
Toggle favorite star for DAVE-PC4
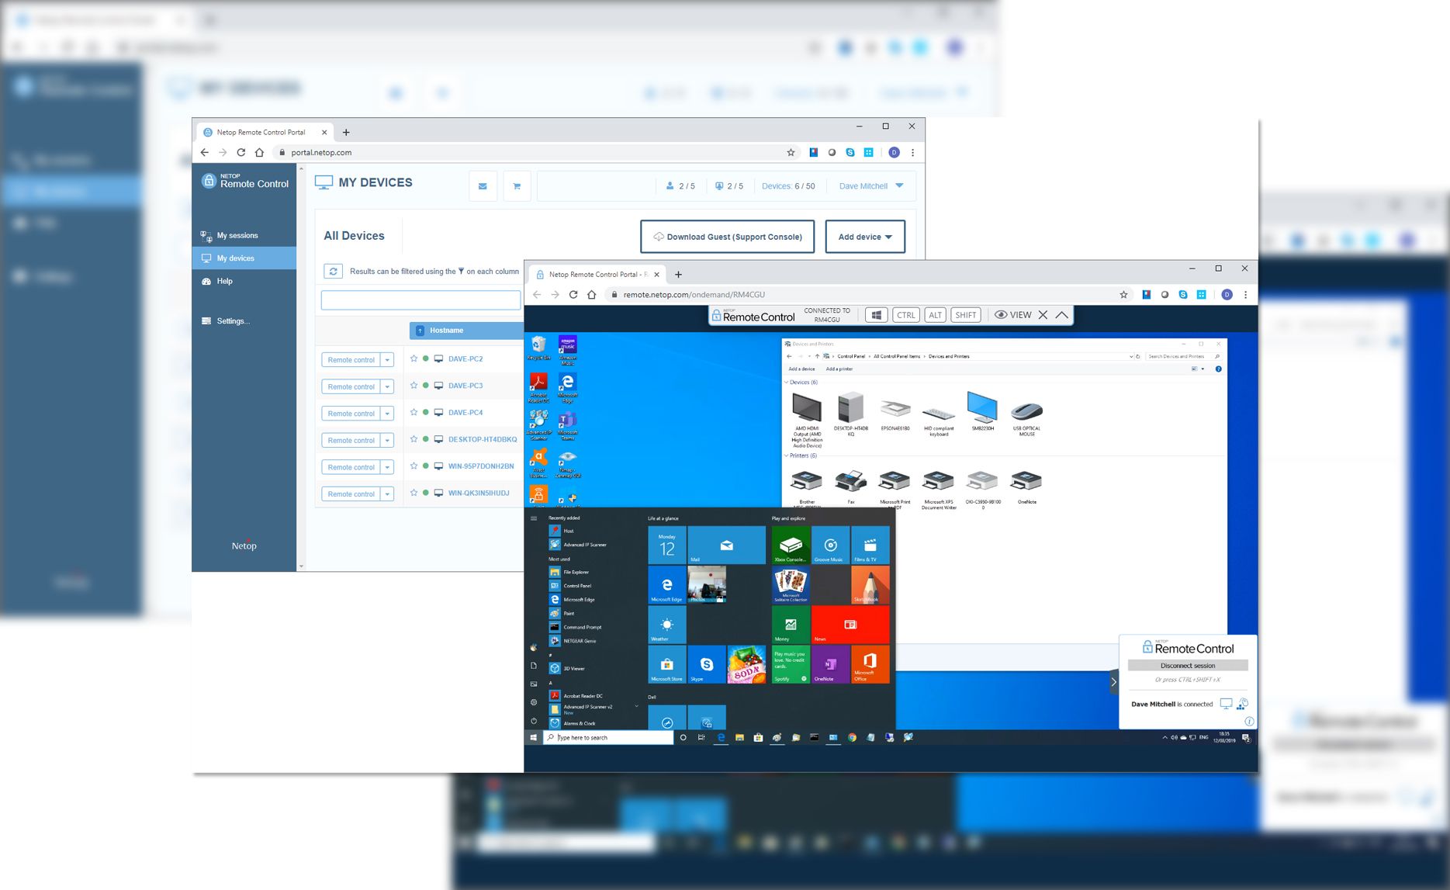click(414, 412)
